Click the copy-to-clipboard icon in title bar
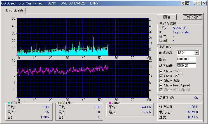This screenshot has width=208, height=124. [x=183, y=3]
